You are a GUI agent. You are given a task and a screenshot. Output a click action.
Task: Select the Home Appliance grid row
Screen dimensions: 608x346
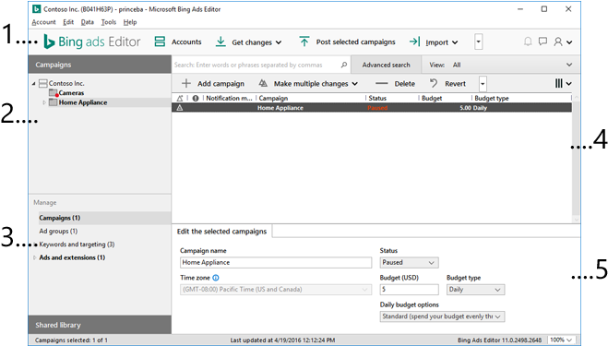pyautogui.click(x=372, y=108)
